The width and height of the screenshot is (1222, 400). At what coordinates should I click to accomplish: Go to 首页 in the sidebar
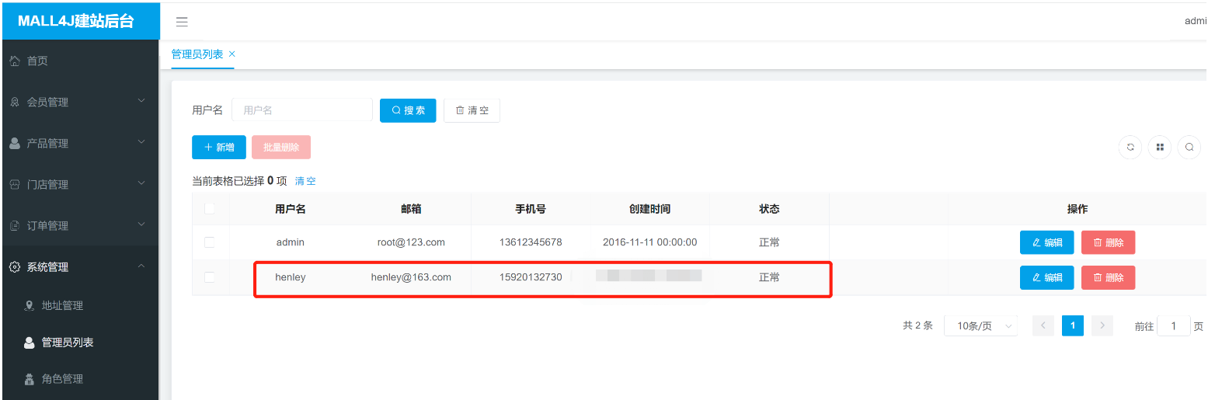pyautogui.click(x=37, y=61)
